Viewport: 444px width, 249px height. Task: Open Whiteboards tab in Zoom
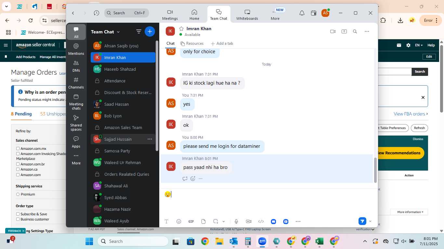click(247, 15)
